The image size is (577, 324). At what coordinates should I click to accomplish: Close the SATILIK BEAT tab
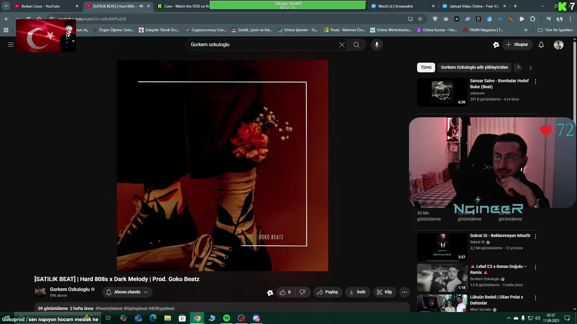(148, 6)
